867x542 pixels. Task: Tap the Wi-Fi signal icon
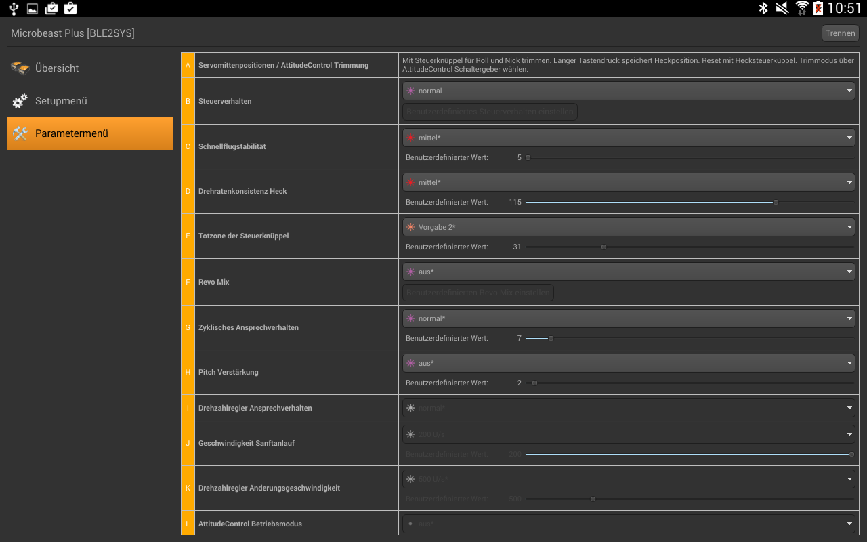(802, 8)
